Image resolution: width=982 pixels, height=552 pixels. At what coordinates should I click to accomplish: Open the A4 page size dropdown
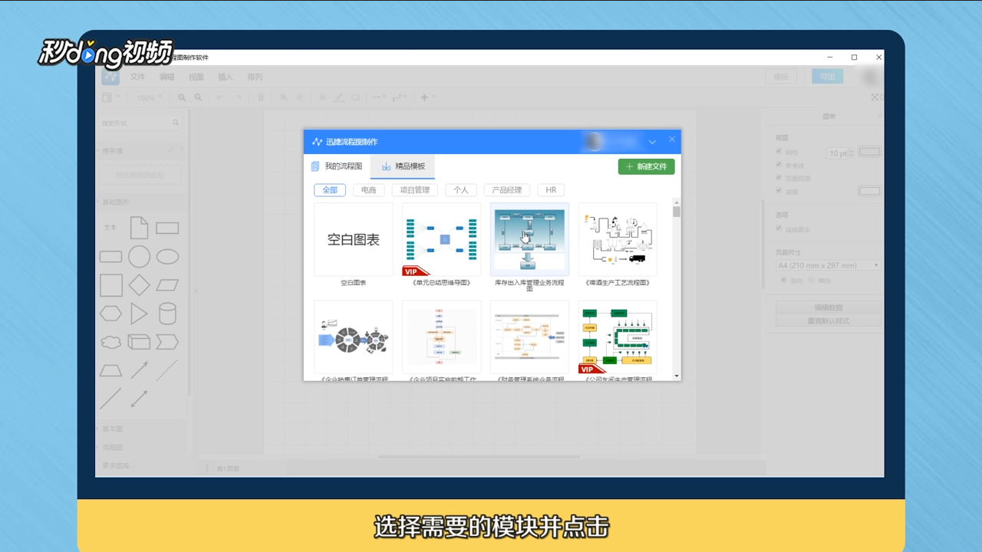pos(828,265)
